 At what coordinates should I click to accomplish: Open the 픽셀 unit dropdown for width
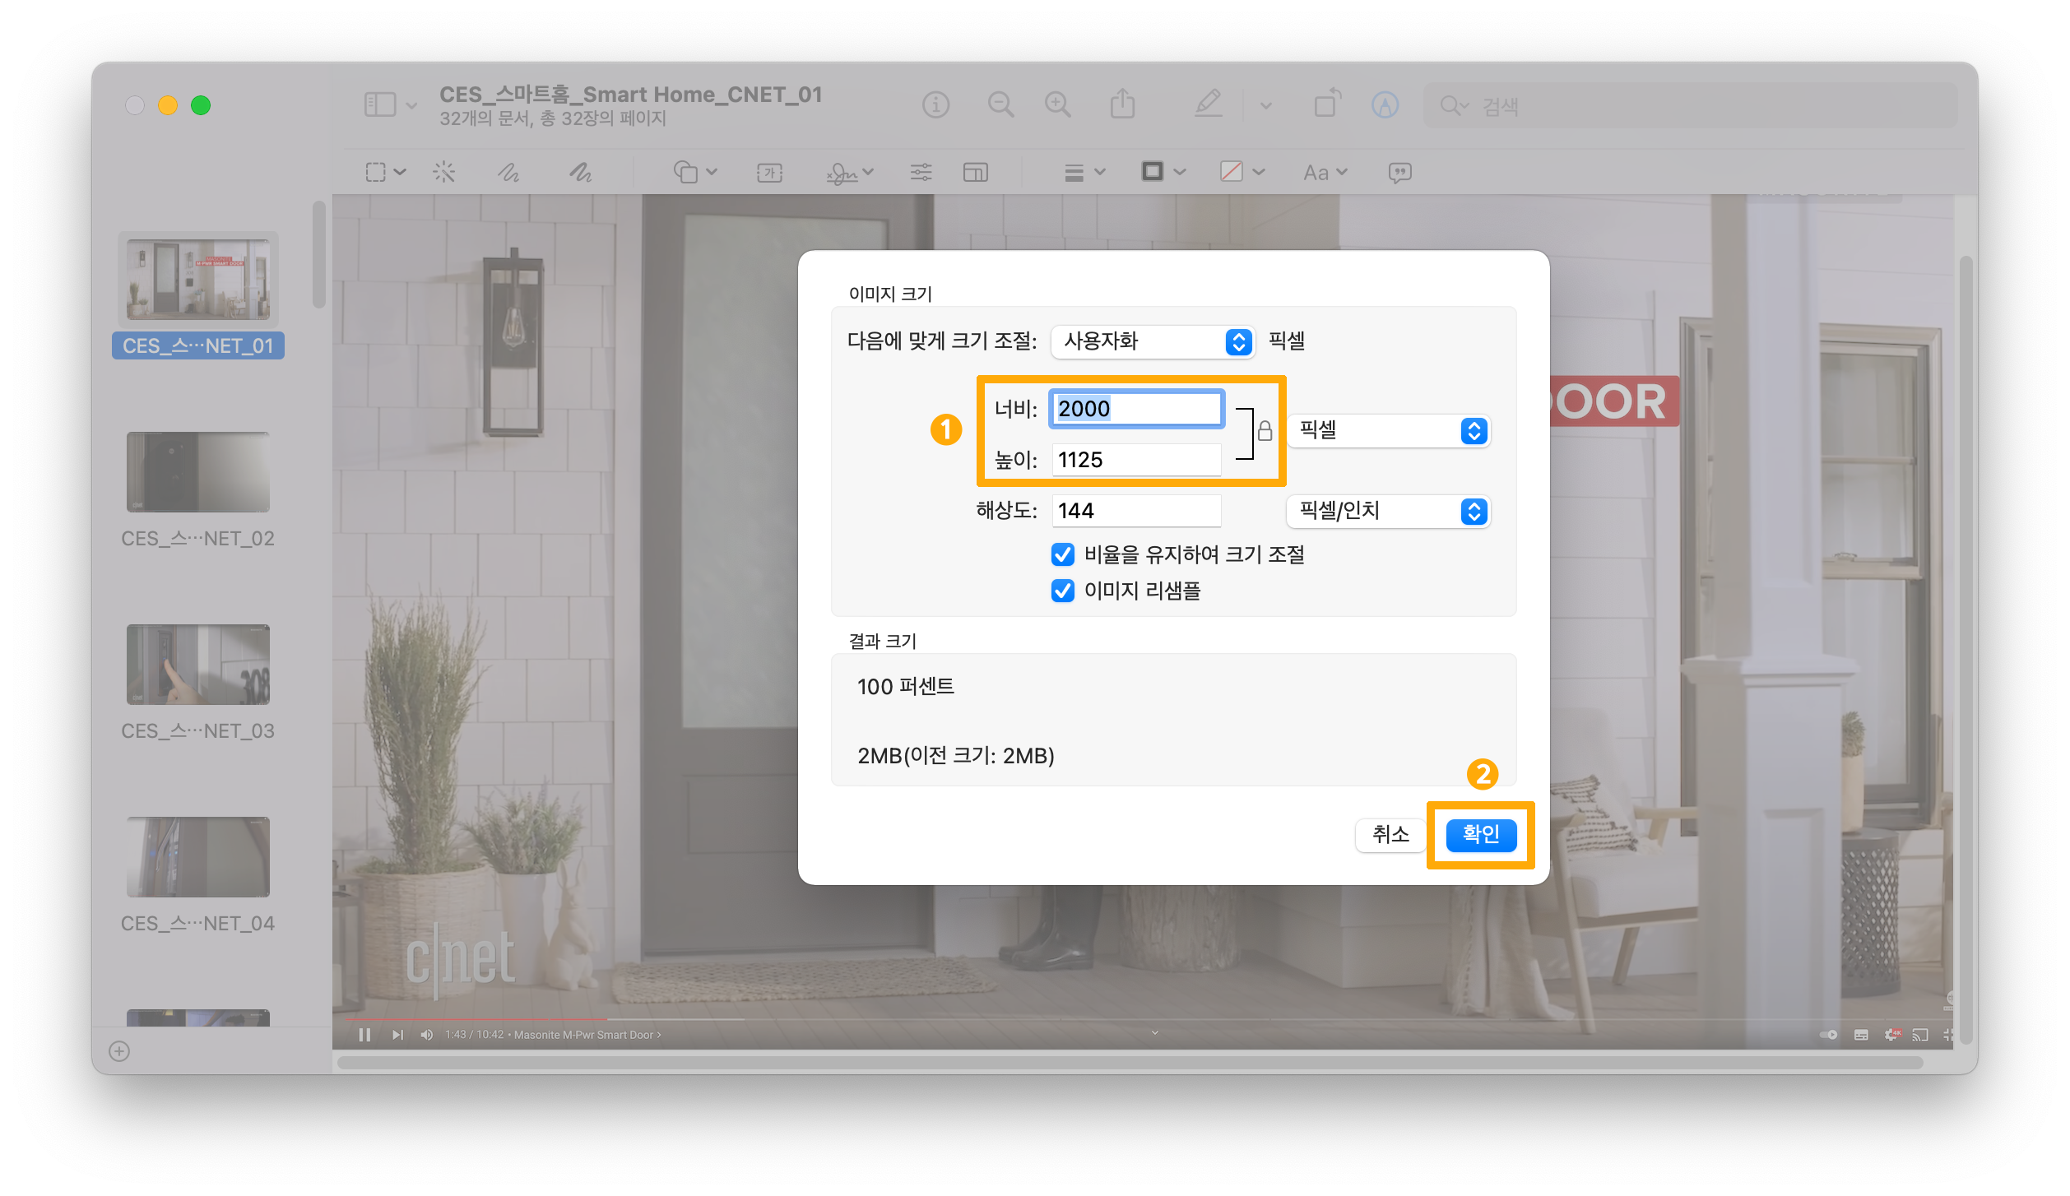point(1389,430)
